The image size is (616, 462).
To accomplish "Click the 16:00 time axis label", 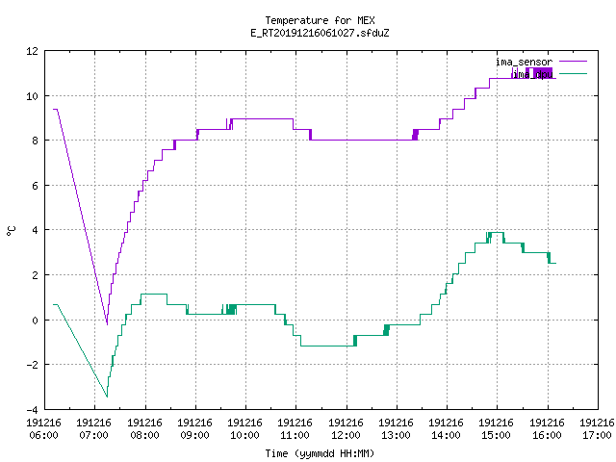I will (x=548, y=435).
